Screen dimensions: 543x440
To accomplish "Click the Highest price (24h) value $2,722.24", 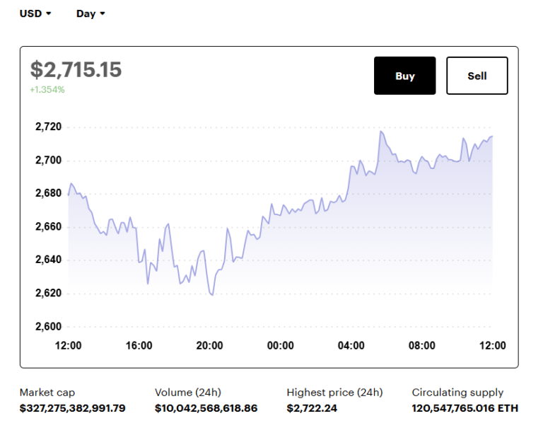I will point(310,408).
